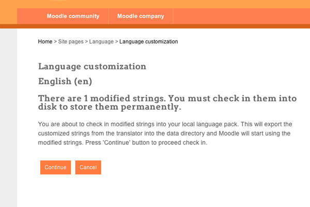Click the light orange header strip at top

click(x=155, y=4)
